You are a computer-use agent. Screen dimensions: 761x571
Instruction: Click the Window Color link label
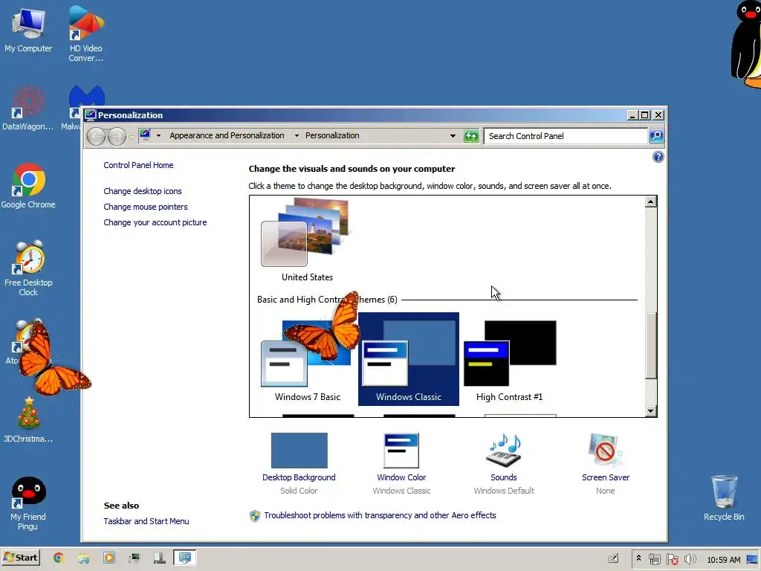click(x=401, y=477)
